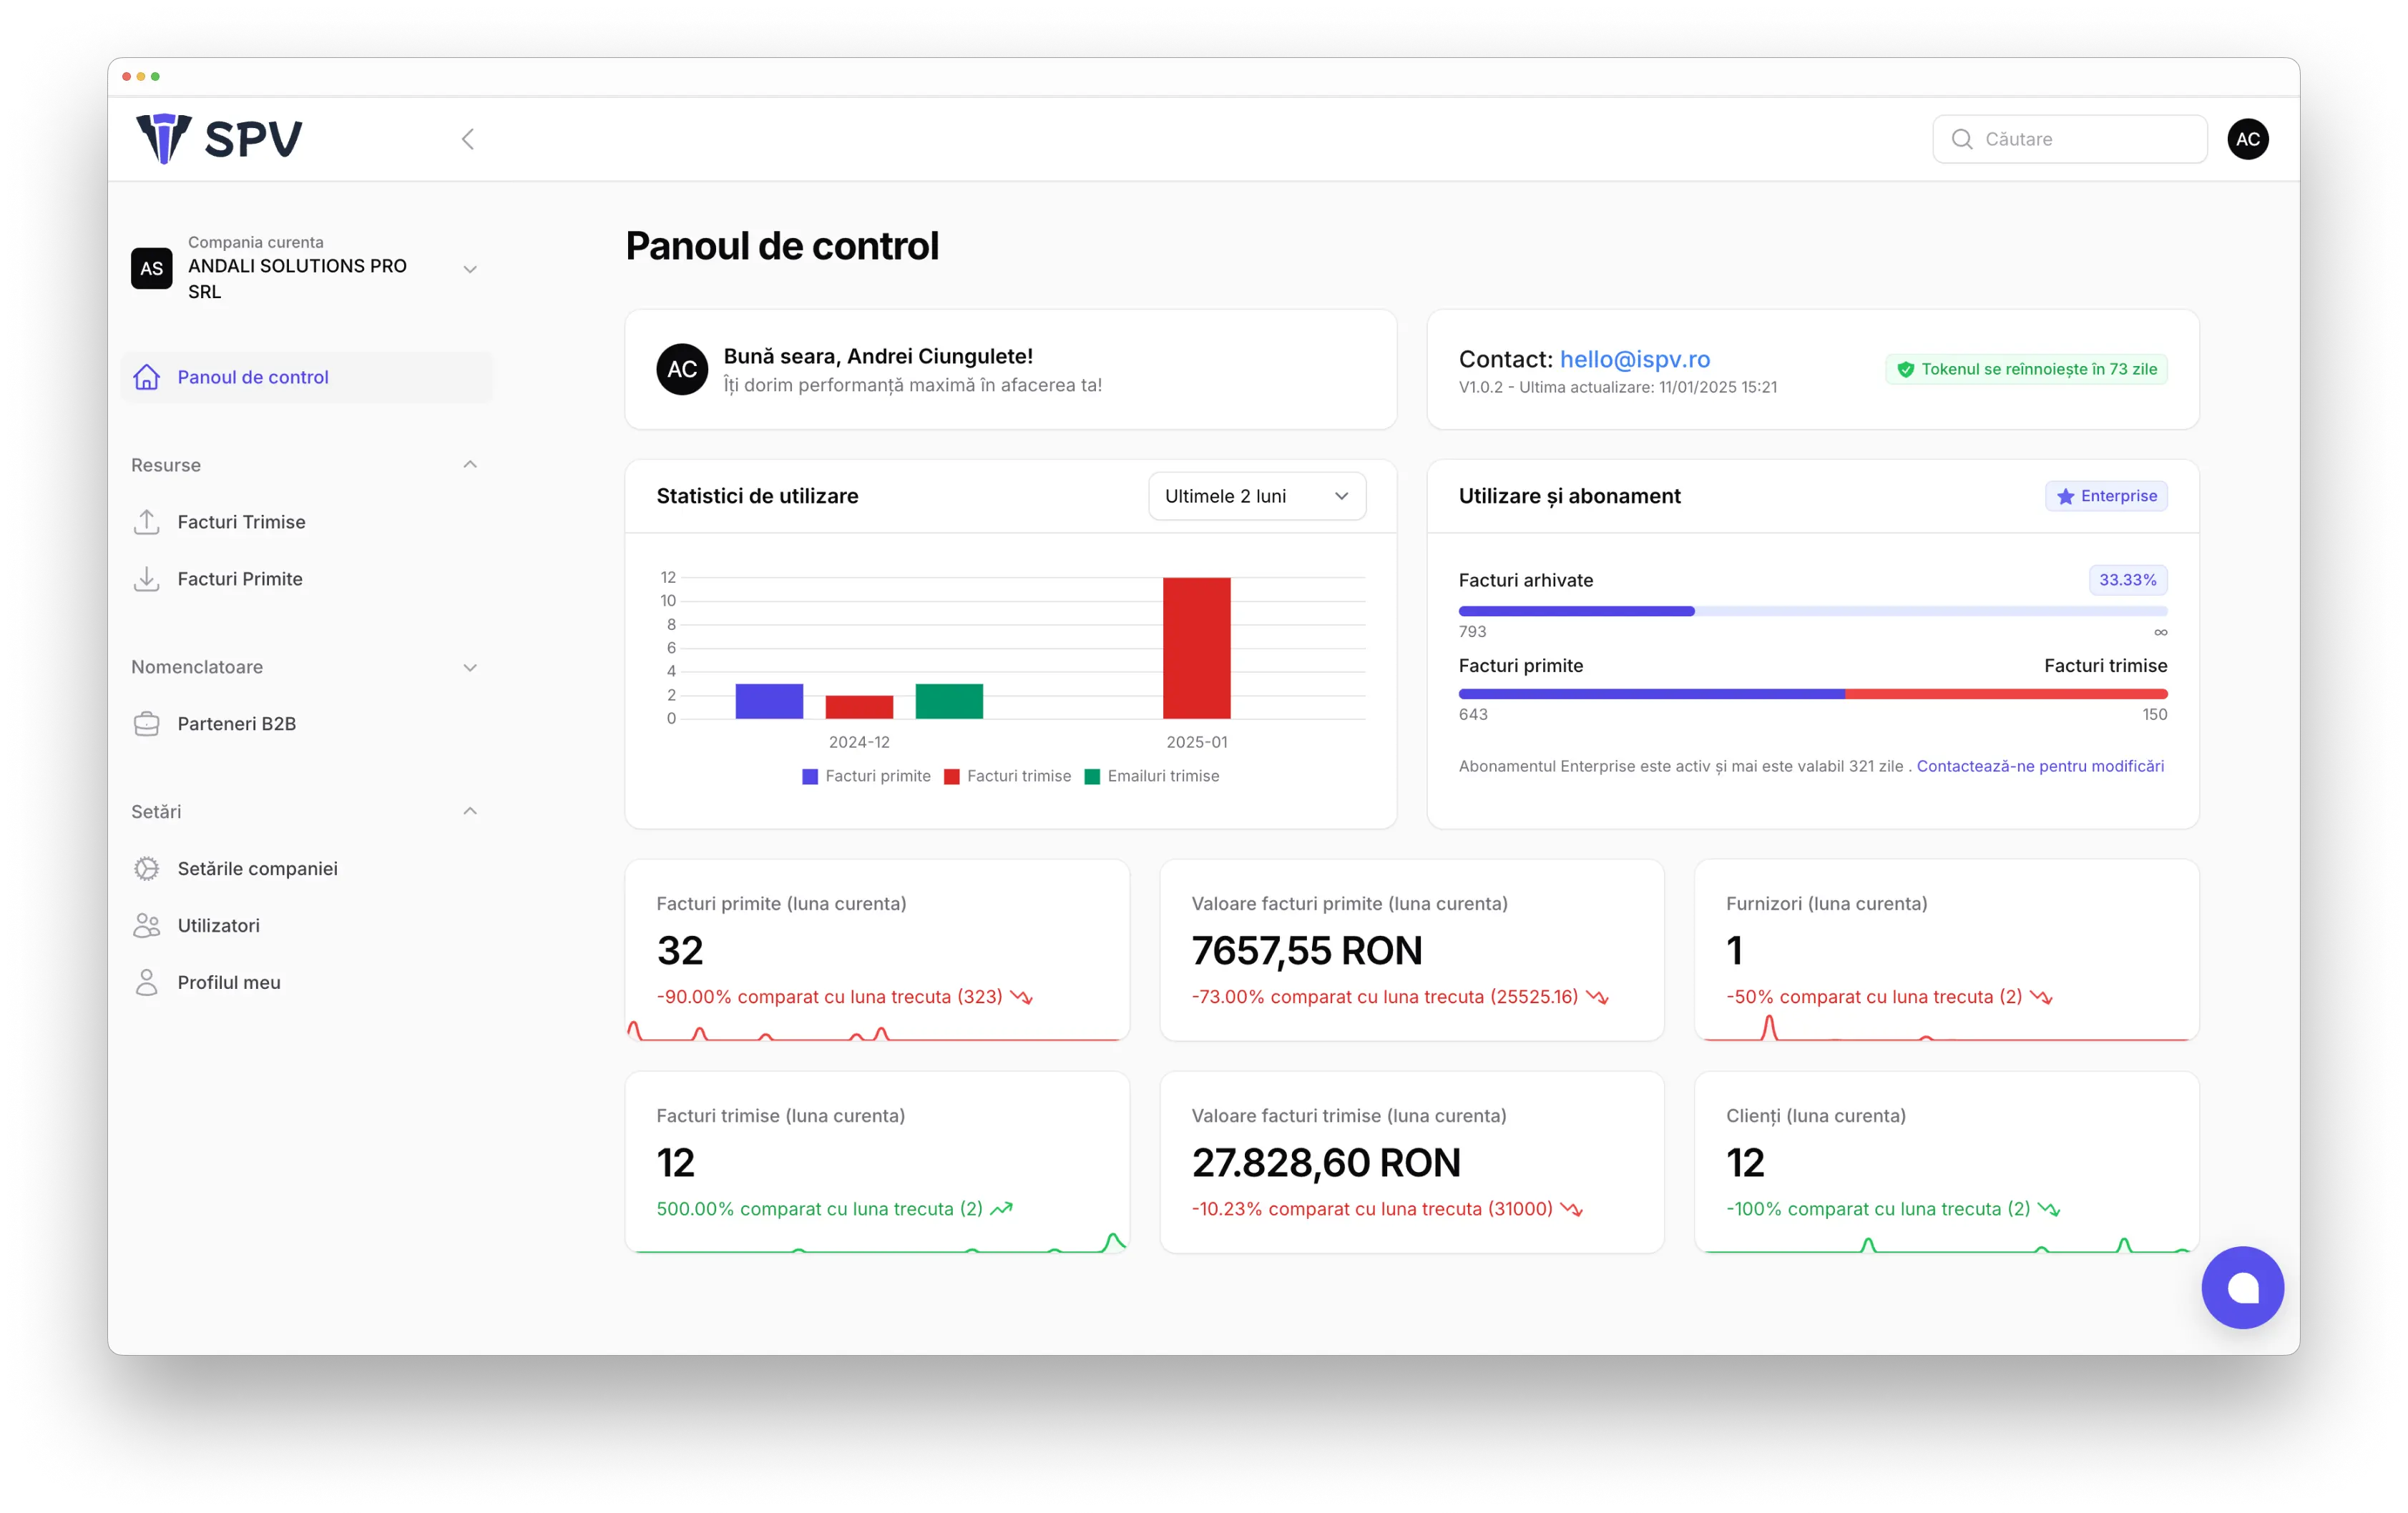Click the download icon for Facturi Primite
Viewport: 2408px width, 1513px height.
(147, 578)
